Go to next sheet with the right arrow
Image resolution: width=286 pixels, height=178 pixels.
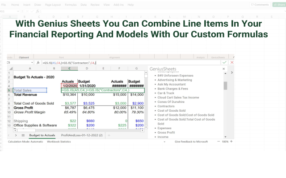[16, 135]
